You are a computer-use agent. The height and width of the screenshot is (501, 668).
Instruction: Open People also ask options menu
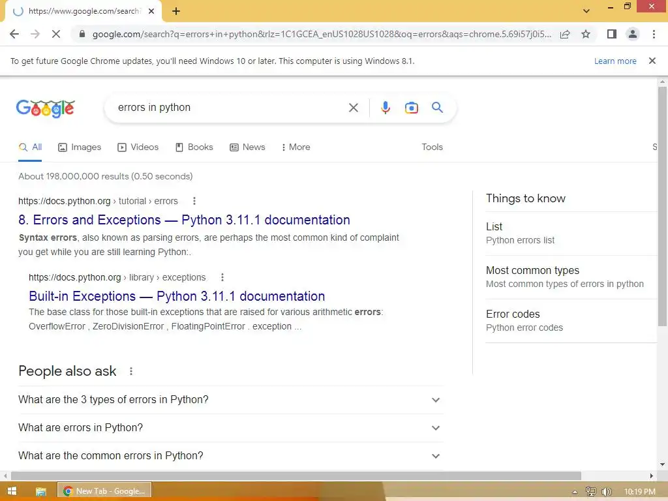coord(130,371)
